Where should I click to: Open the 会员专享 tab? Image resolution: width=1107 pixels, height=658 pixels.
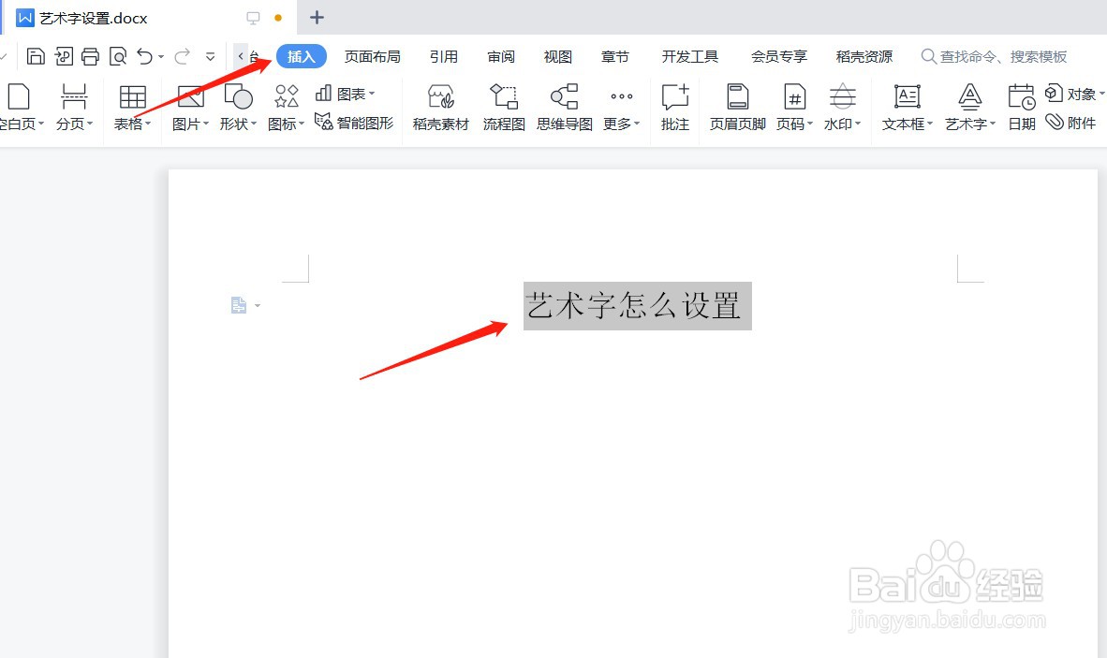click(778, 56)
